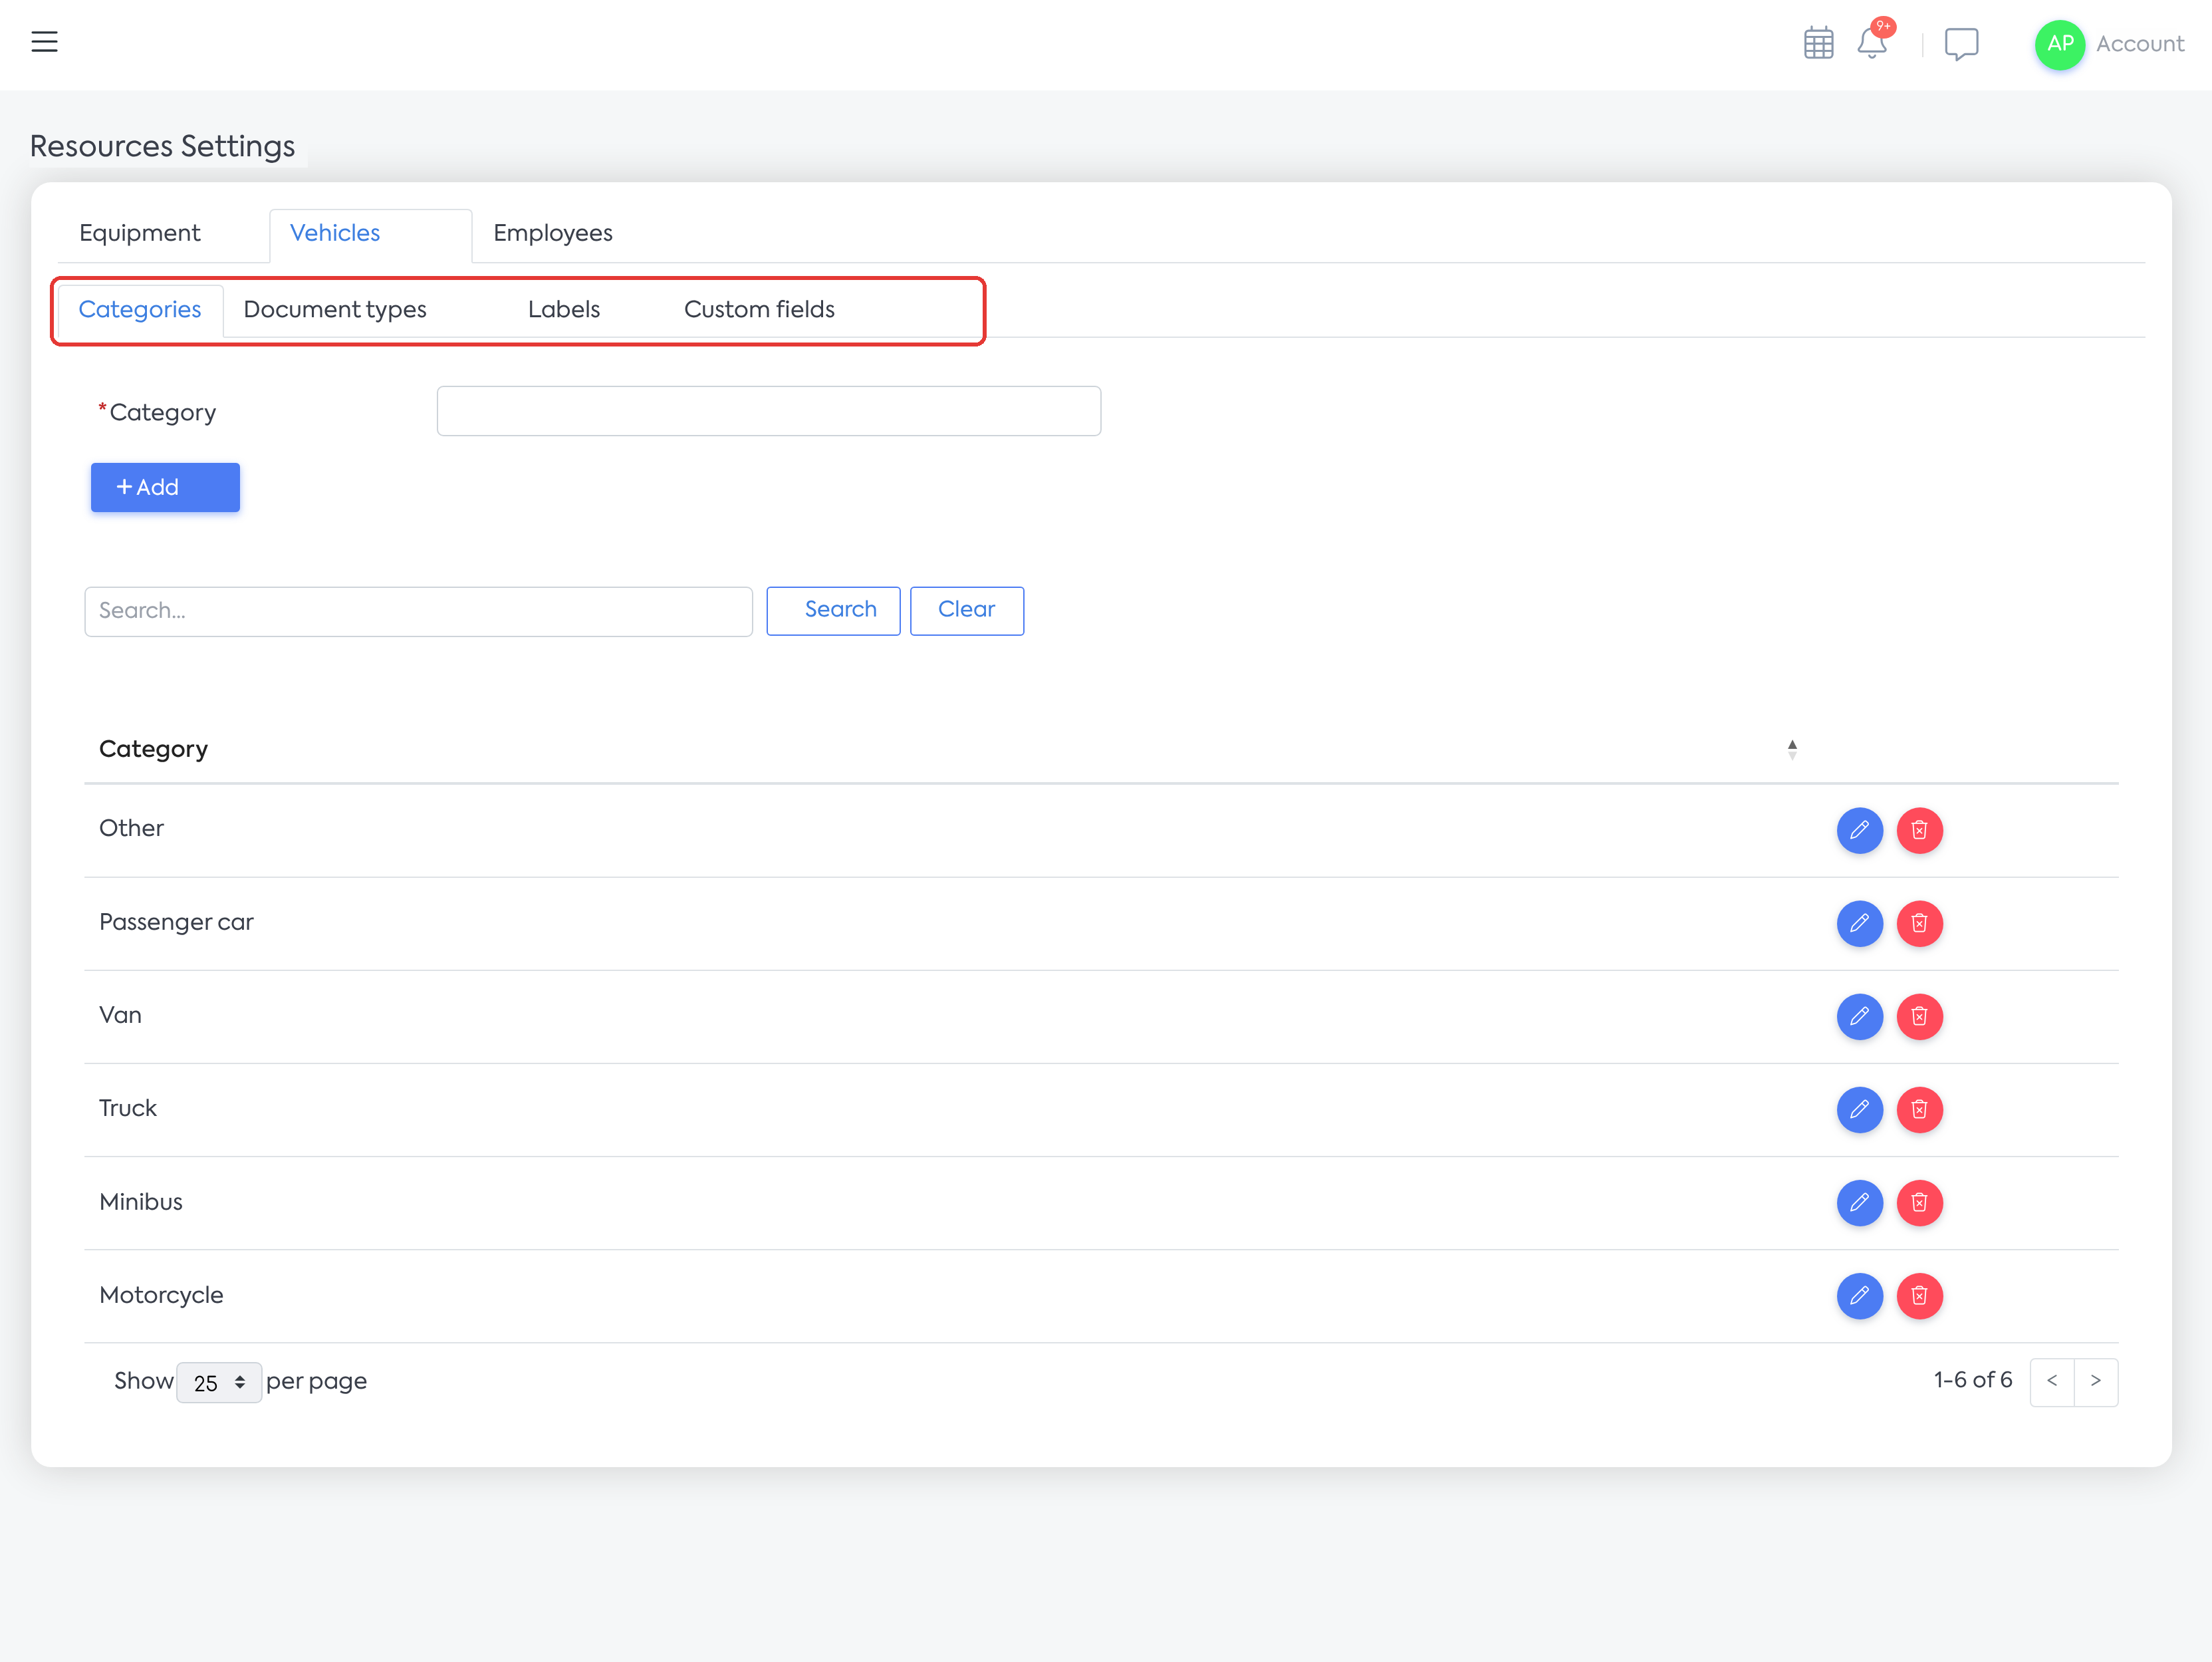Open the hamburger navigation menu
The height and width of the screenshot is (1662, 2212).
point(44,42)
